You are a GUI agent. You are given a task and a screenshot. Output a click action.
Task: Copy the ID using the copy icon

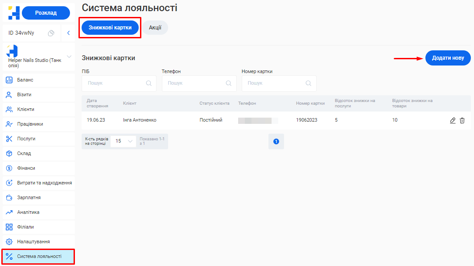click(51, 33)
